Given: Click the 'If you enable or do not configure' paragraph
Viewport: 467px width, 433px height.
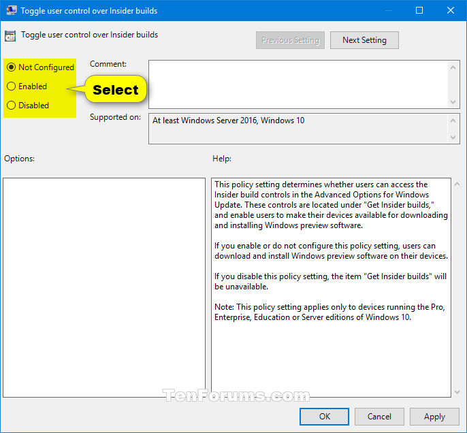Looking at the screenshot, I should 331,251.
